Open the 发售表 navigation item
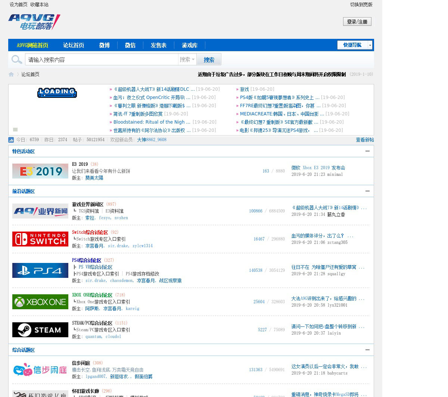The width and height of the screenshot is (448, 397). [x=159, y=45]
